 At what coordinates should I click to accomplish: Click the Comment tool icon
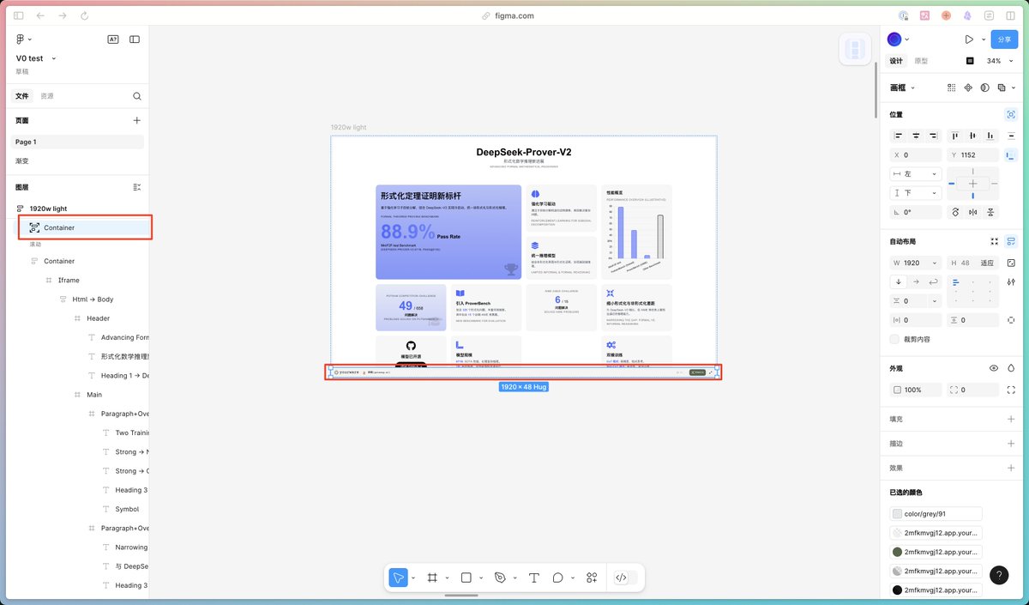pyautogui.click(x=558, y=578)
